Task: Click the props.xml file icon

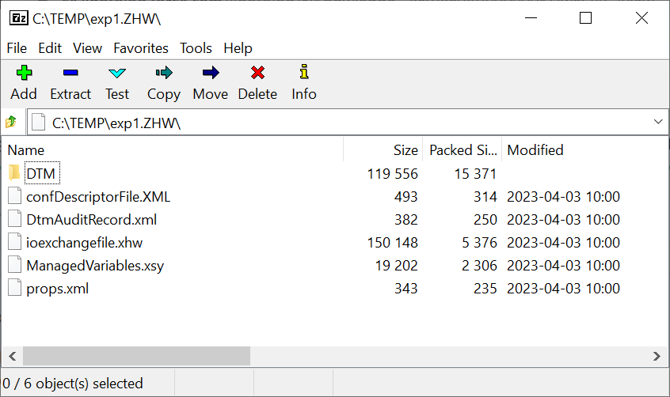Action: tap(14, 288)
